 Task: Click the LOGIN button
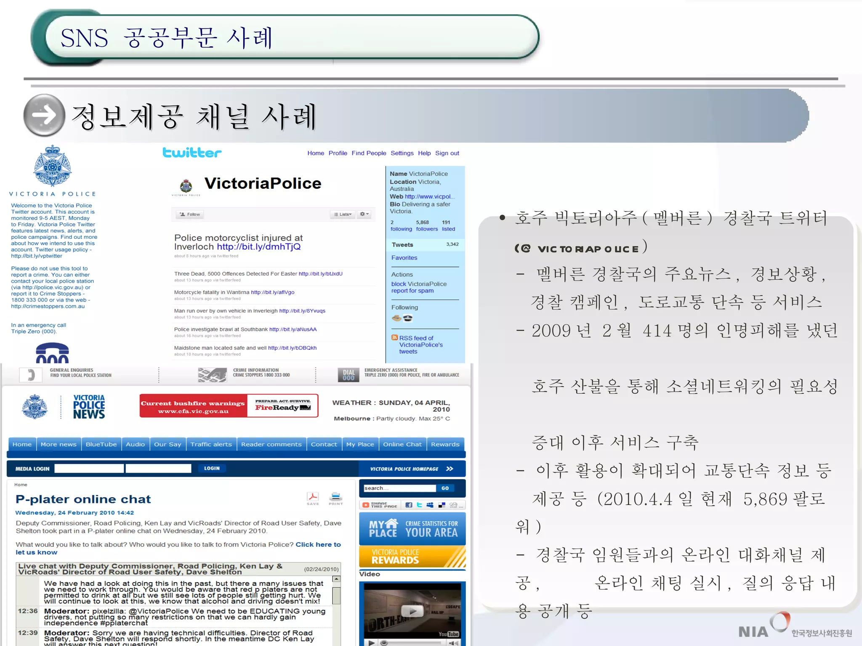(212, 468)
